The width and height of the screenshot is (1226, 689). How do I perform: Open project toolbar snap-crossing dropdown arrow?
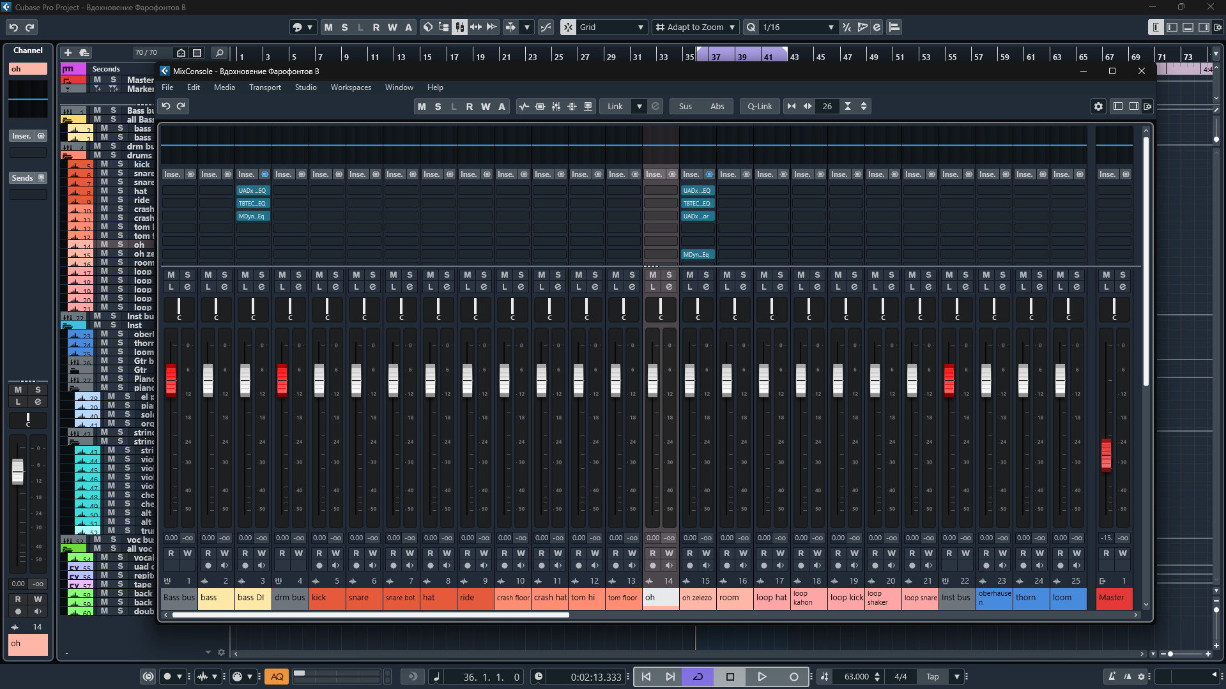pyautogui.click(x=526, y=27)
